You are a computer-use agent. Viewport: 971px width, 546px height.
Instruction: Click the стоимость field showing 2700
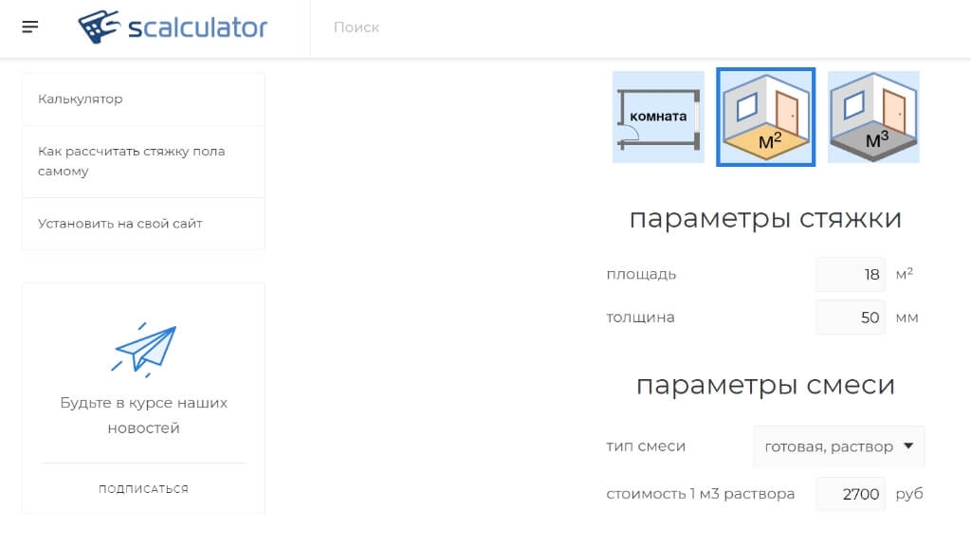(851, 494)
